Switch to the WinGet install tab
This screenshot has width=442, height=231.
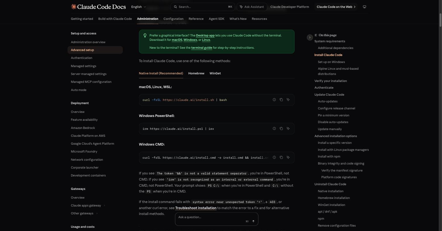tap(215, 73)
